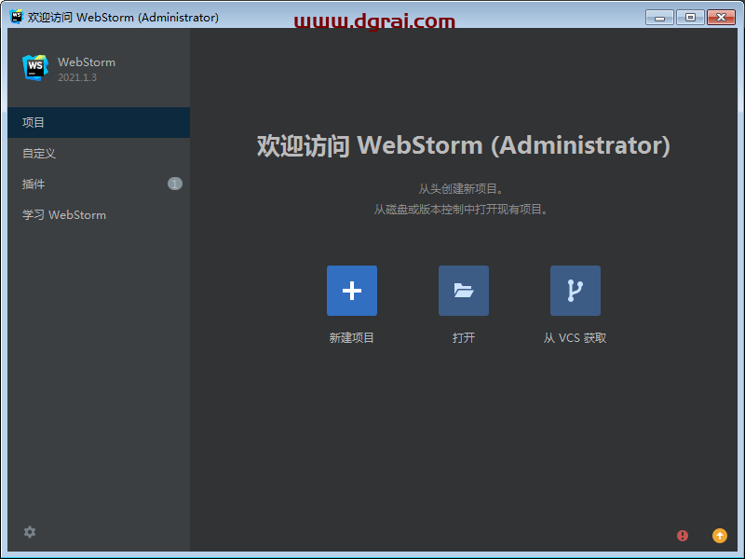Click the text 从头创建新项目。

(460, 189)
